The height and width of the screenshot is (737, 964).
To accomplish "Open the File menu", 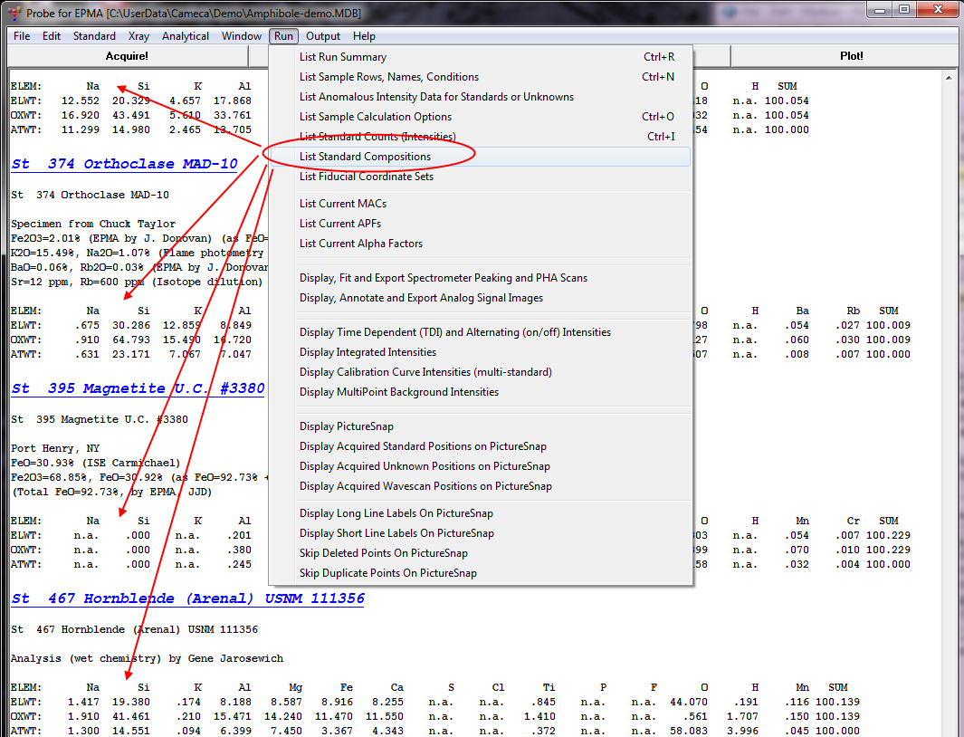I will pos(22,36).
